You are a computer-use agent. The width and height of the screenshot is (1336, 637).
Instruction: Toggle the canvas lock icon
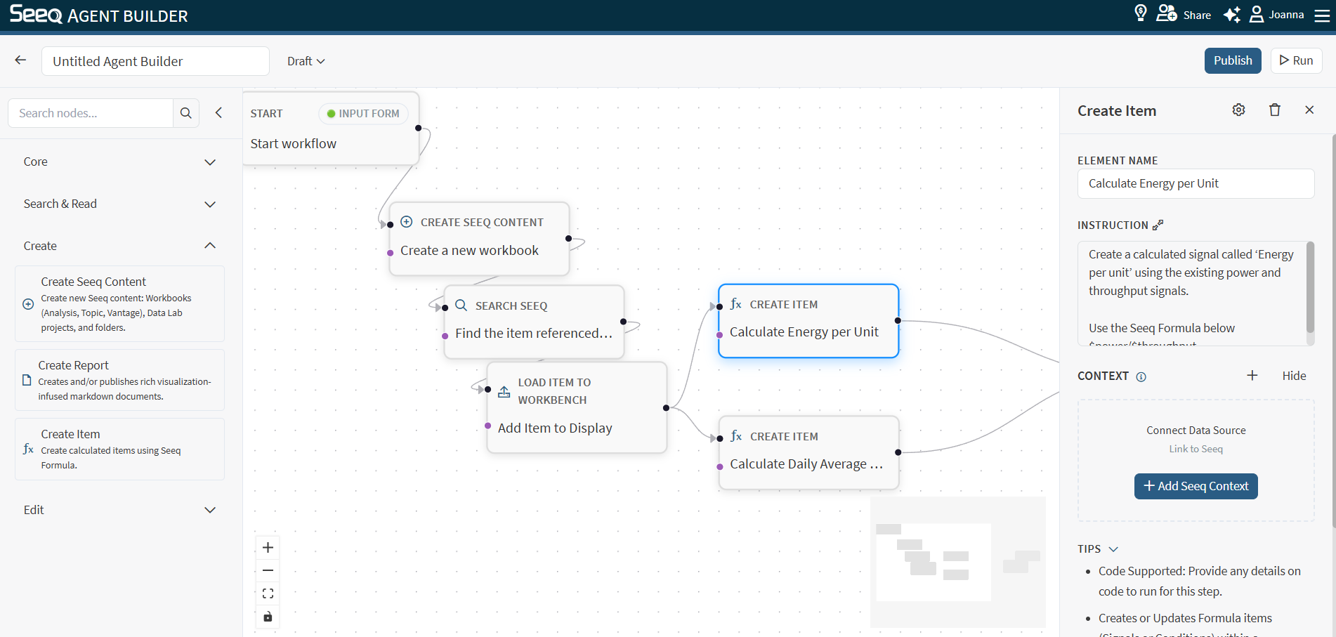268,617
